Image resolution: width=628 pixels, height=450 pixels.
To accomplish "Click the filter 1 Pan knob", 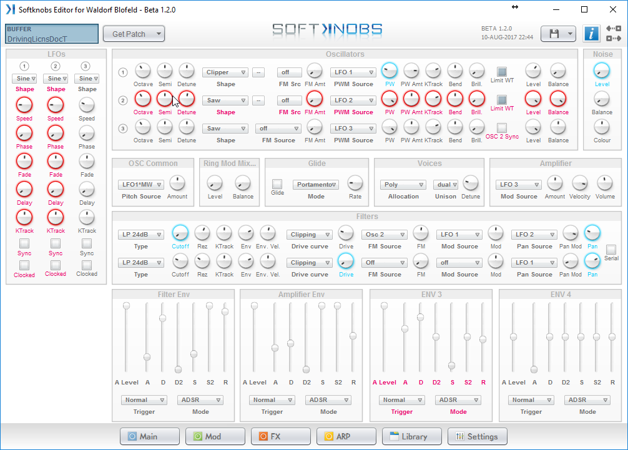I will (592, 233).
